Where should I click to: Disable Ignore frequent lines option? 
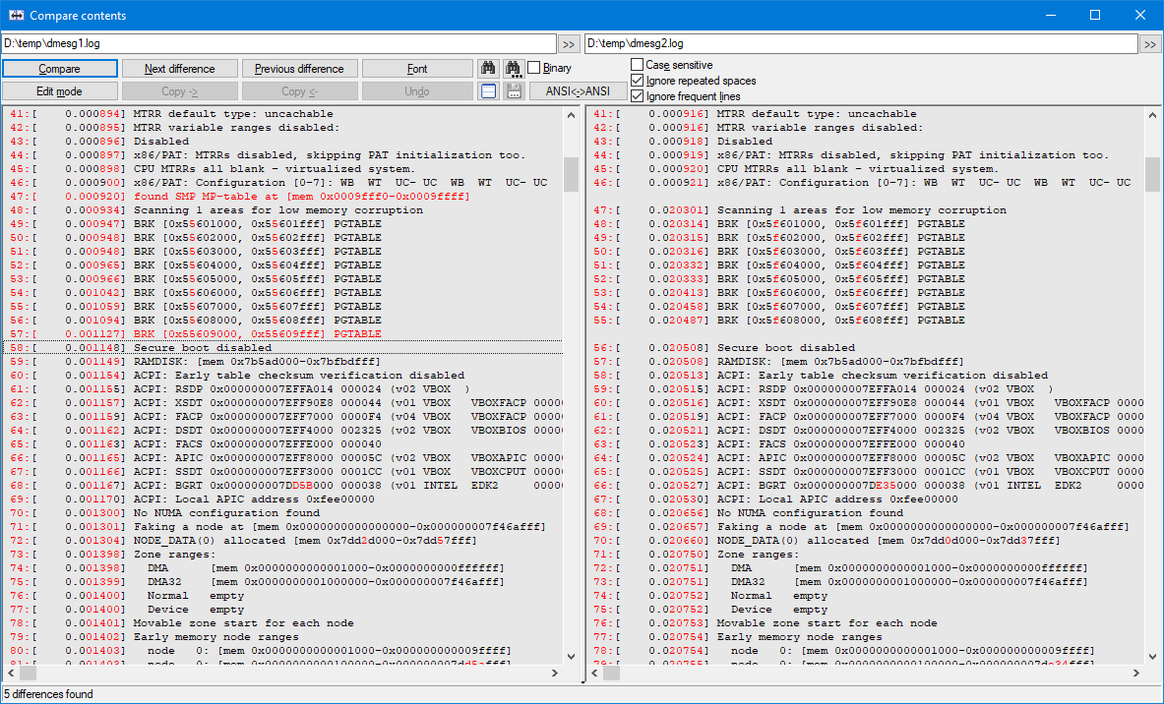coord(637,96)
